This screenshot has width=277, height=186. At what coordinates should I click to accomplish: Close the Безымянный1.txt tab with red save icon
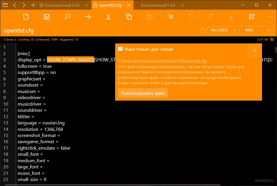pyautogui.click(x=182, y=5)
